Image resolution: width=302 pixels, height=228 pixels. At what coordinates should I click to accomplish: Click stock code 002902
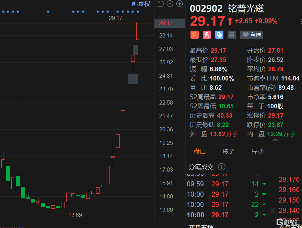(x=206, y=9)
